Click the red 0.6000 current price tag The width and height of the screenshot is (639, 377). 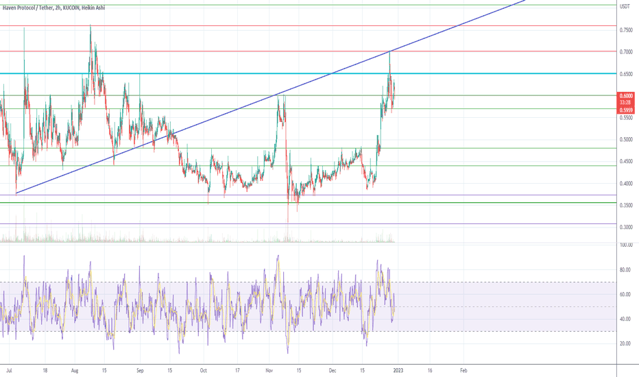point(626,96)
